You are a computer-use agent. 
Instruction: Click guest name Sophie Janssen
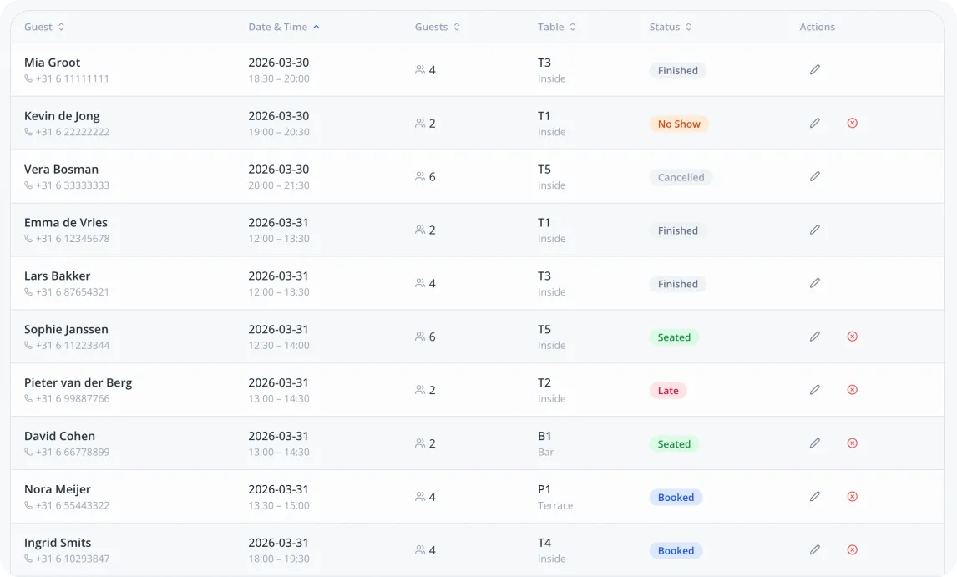pos(66,329)
